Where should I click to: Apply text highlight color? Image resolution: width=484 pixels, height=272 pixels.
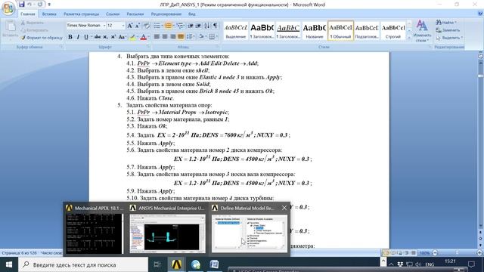(133, 37)
